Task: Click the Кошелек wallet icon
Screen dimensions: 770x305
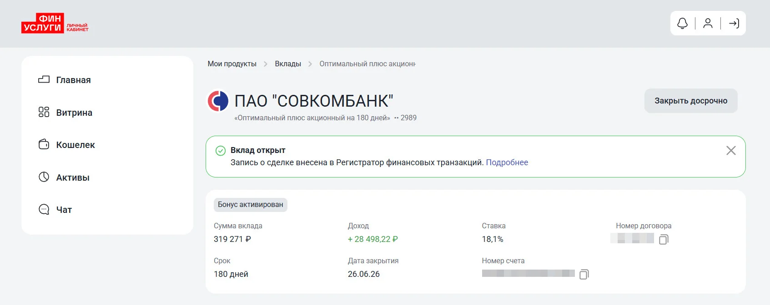Action: point(44,144)
